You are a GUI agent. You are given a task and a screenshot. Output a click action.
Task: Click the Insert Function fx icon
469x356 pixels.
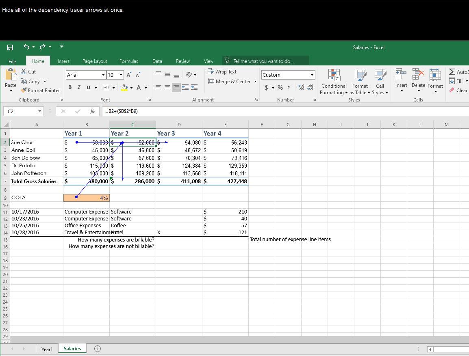click(x=92, y=111)
